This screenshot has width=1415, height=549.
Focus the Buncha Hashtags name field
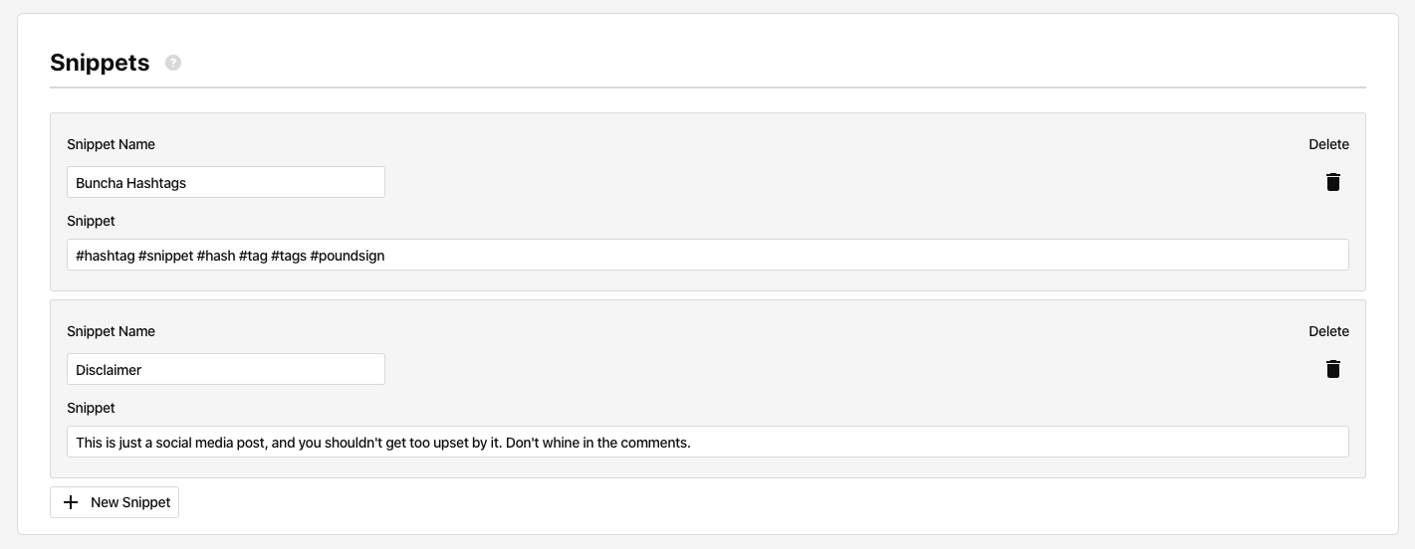[226, 182]
